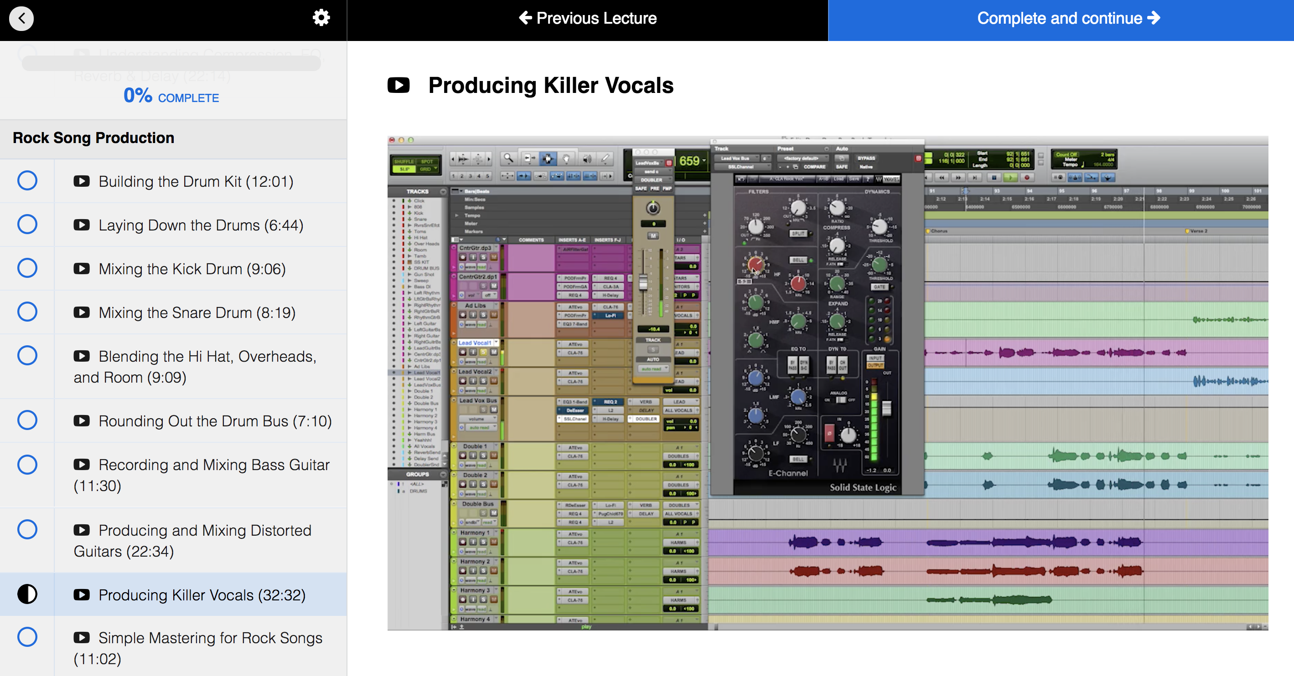Viewport: 1294px width, 676px height.
Task: Go back using the circular chevron button
Action: click(x=21, y=19)
